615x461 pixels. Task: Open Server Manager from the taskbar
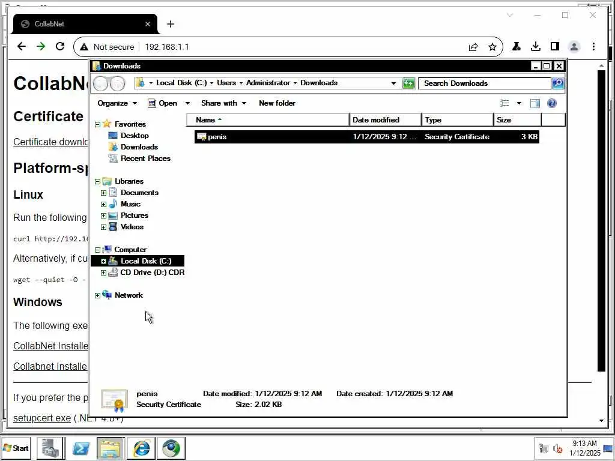click(50, 448)
